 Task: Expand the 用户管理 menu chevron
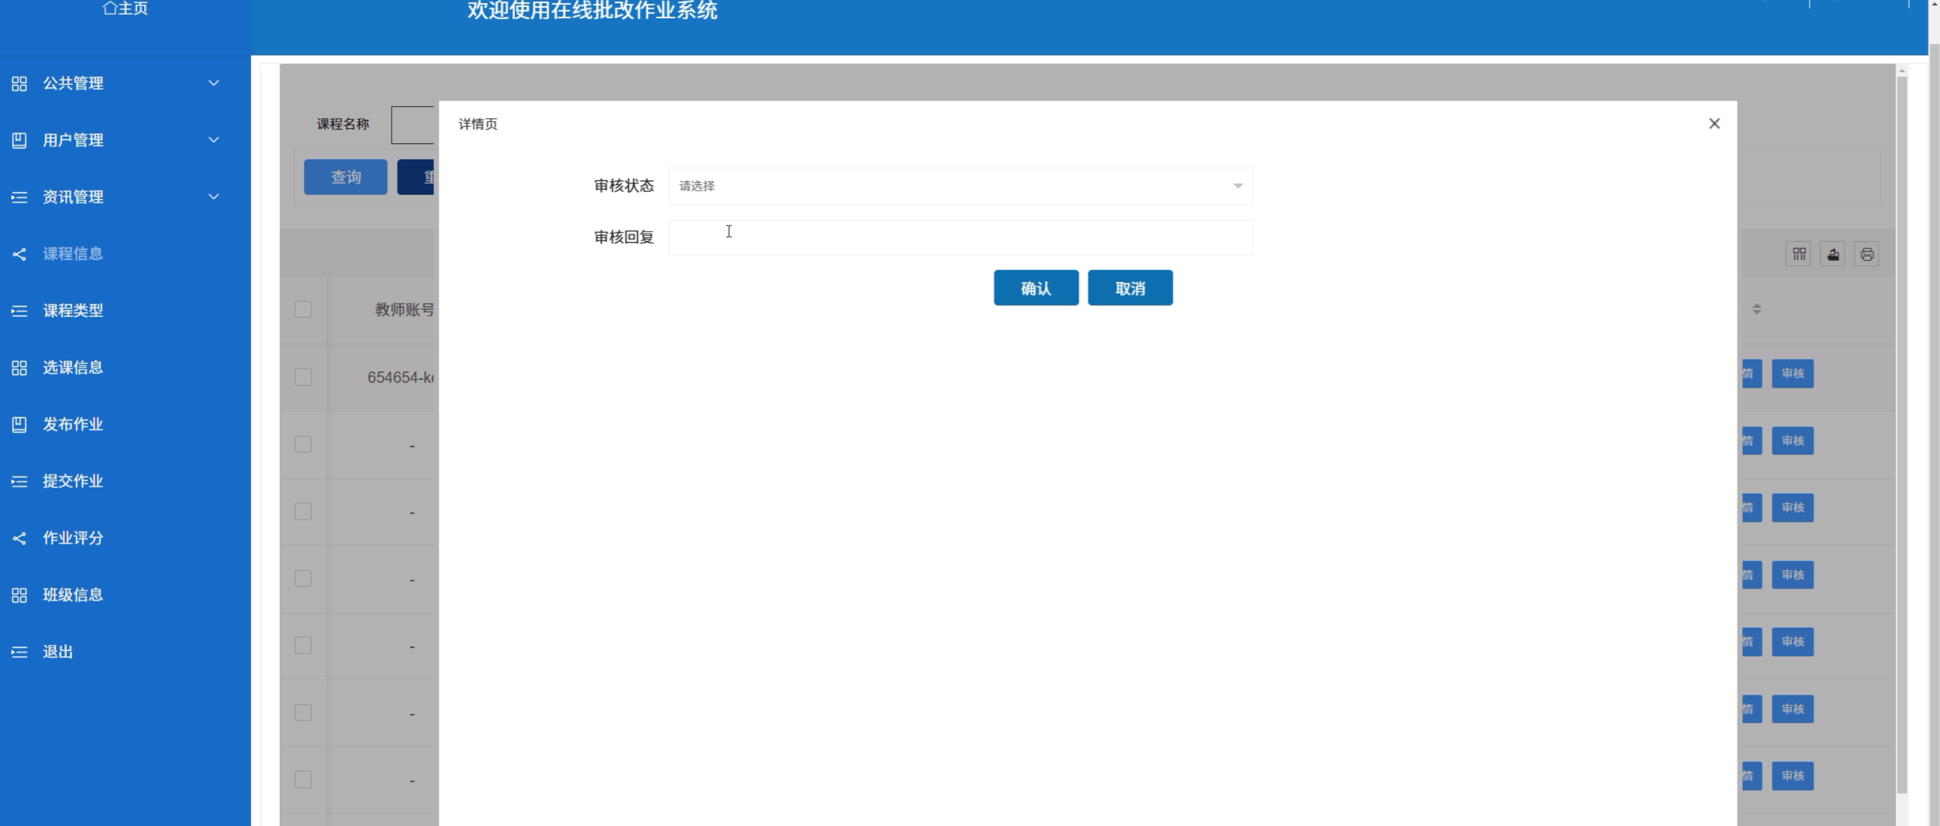click(x=214, y=140)
